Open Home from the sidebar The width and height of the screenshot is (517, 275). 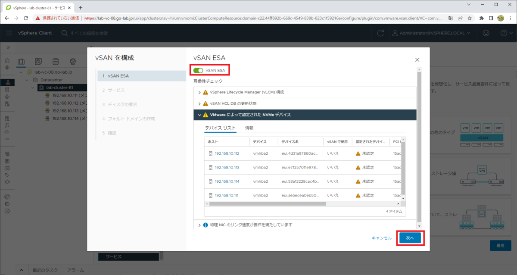tap(7, 61)
